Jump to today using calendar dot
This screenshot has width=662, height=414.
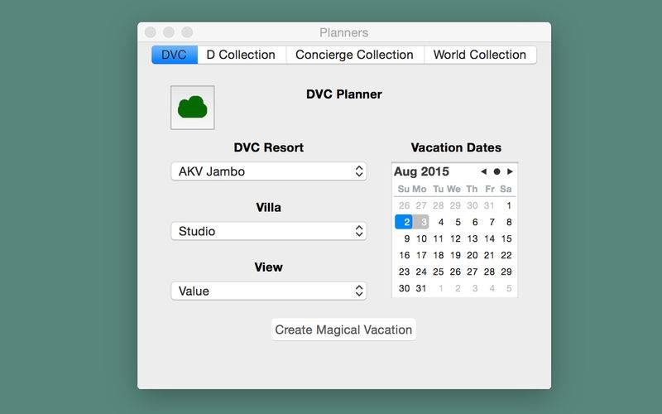click(x=497, y=171)
